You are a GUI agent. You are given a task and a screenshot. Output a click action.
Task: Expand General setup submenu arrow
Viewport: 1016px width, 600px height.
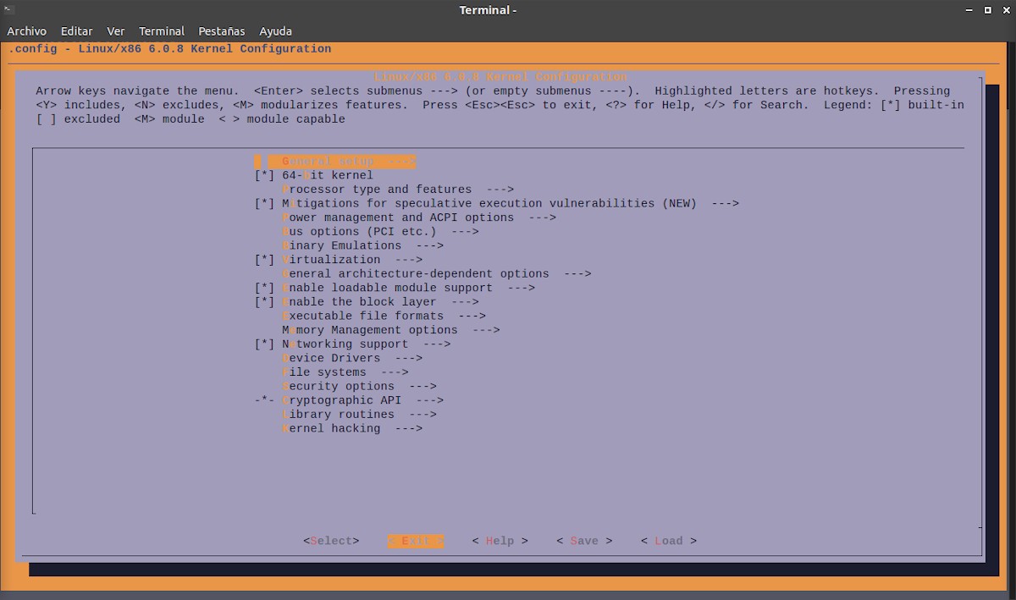[x=401, y=161]
